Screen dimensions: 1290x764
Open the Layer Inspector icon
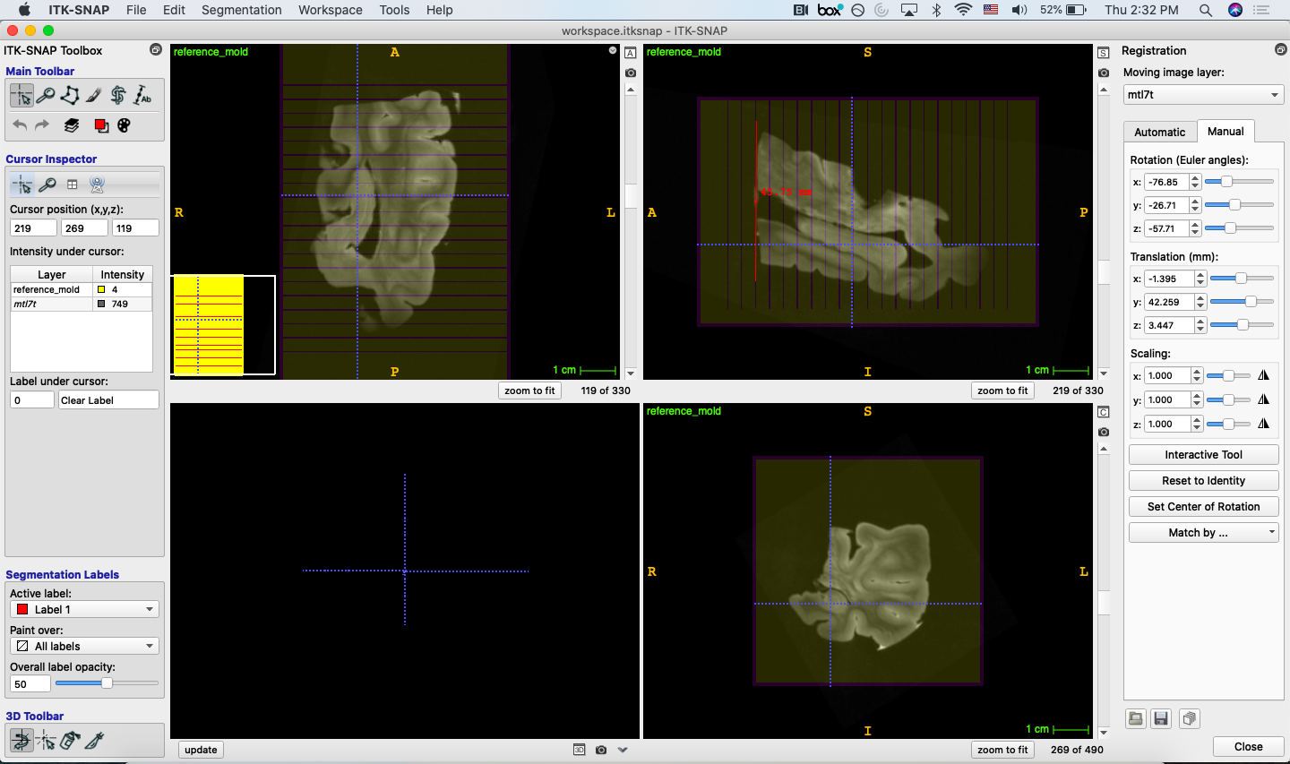pos(72,125)
